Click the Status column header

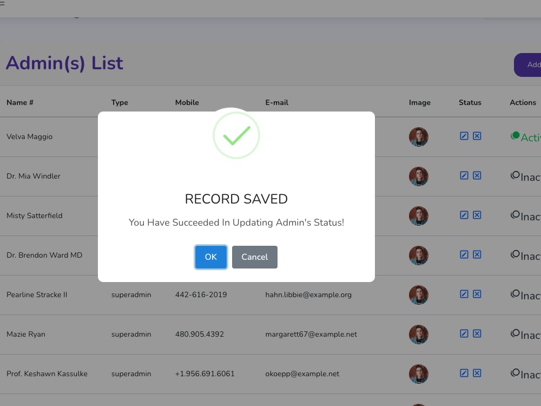(x=470, y=102)
